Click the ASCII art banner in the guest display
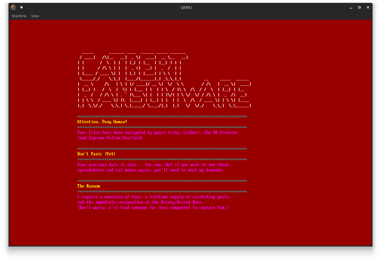Viewport: 381px width, 264px height. 164,80
